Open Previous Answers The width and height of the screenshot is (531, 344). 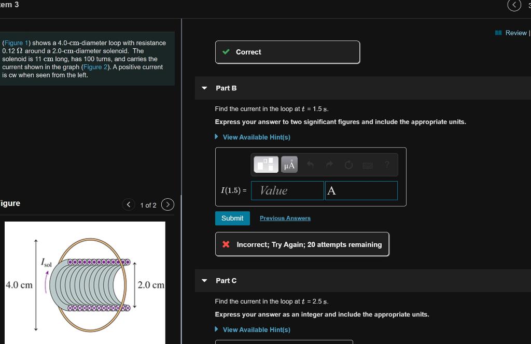click(285, 218)
